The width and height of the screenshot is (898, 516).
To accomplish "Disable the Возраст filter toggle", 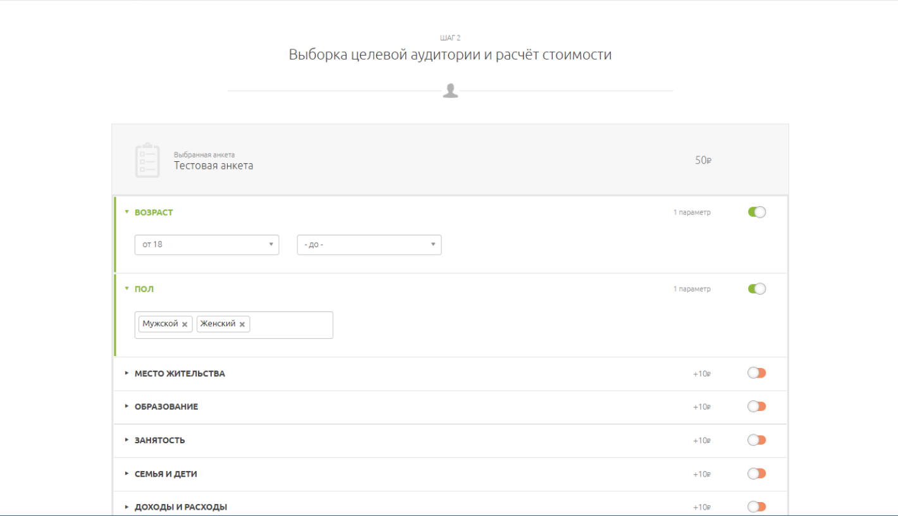I will (756, 212).
